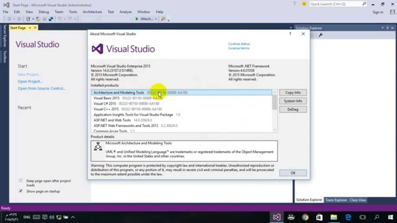
Task: Switch to the Class View tab
Action: [358, 200]
